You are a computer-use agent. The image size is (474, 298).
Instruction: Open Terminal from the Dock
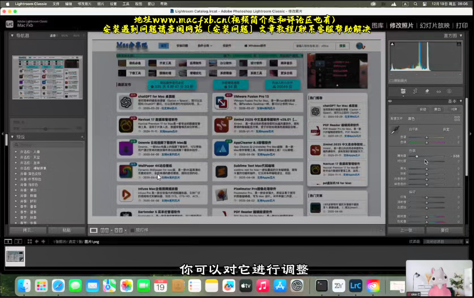coord(321,286)
